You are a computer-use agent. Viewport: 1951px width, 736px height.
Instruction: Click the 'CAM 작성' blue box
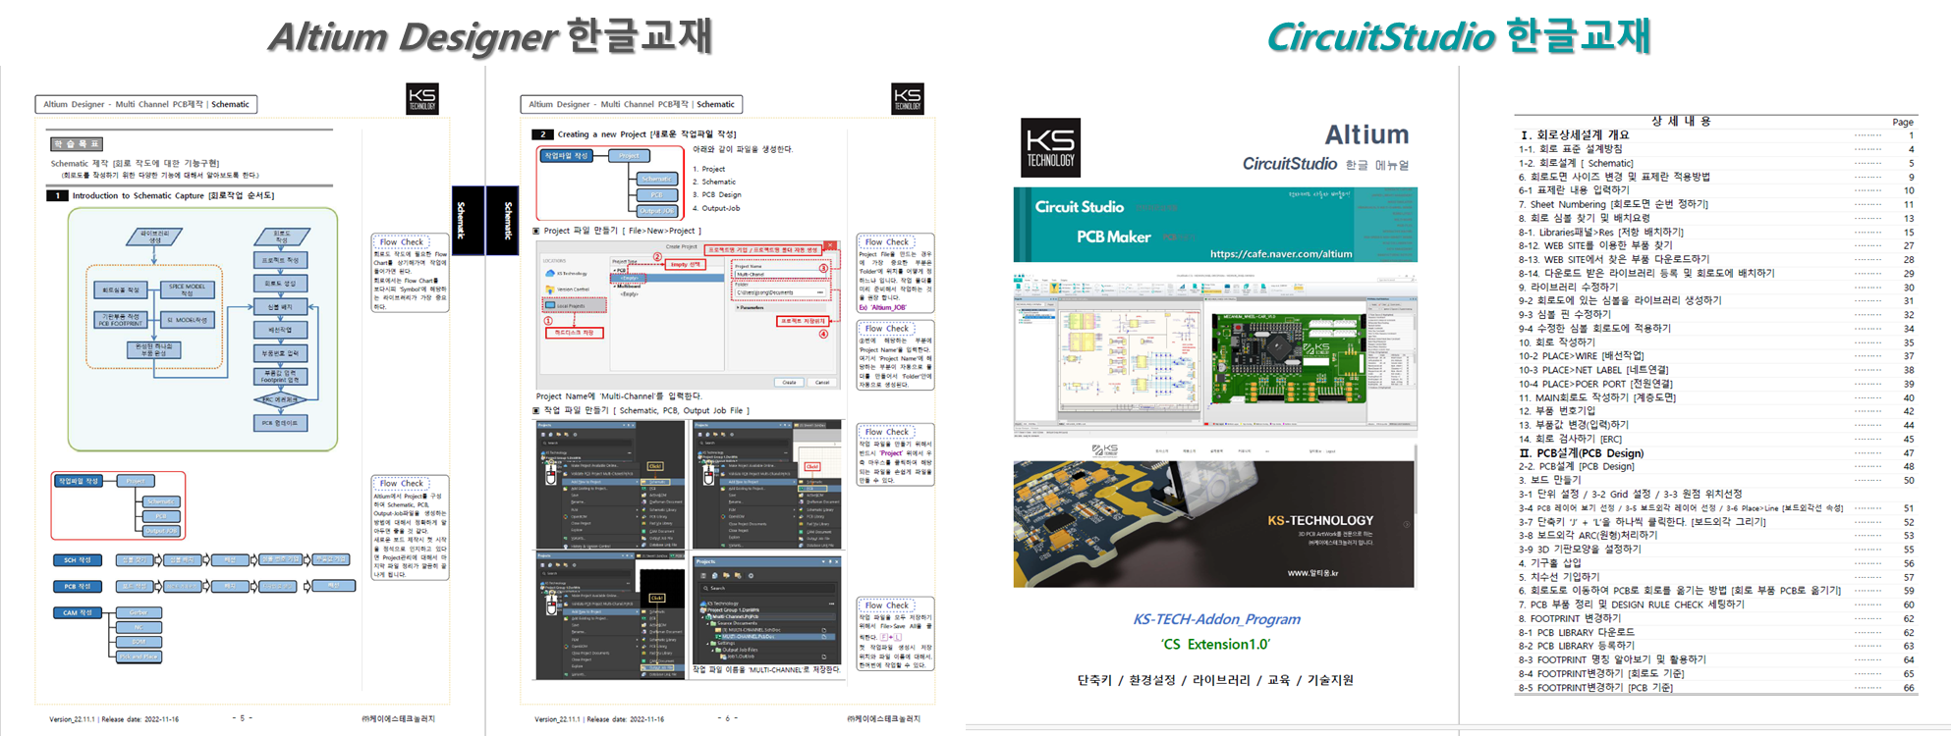click(78, 612)
